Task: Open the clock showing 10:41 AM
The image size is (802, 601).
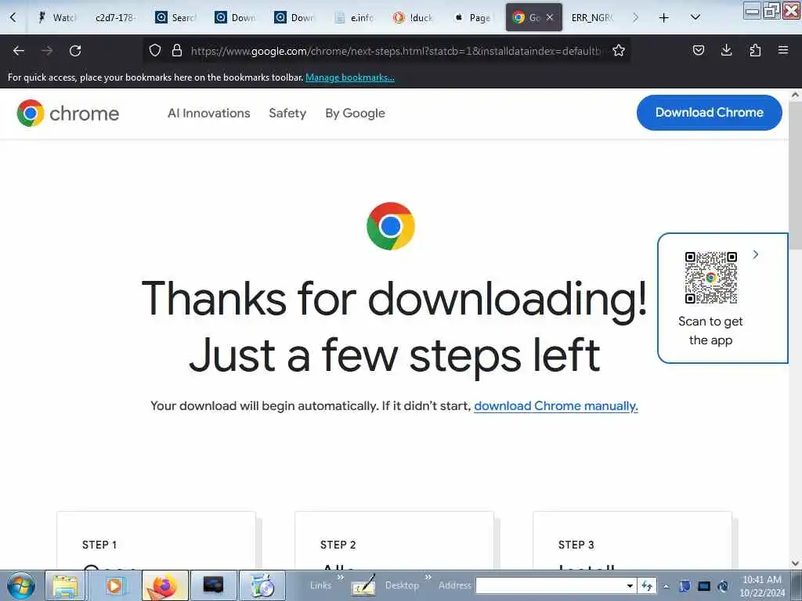Action: [761, 585]
